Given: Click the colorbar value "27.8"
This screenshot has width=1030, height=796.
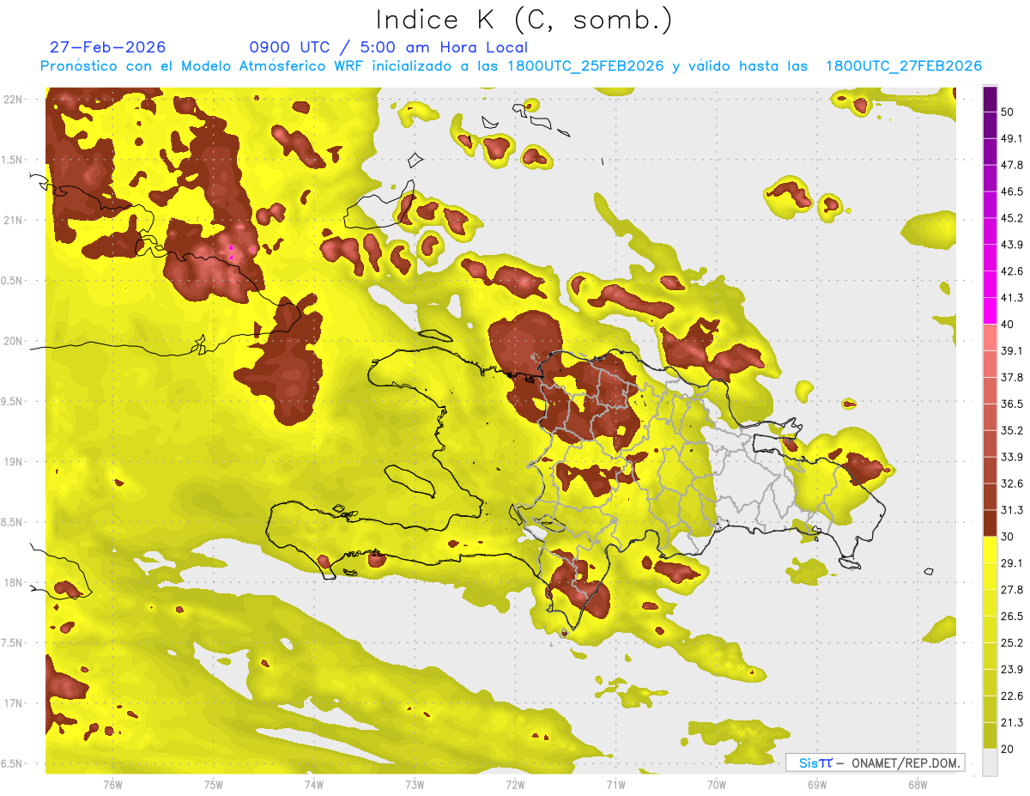Looking at the screenshot, I should tap(1012, 590).
